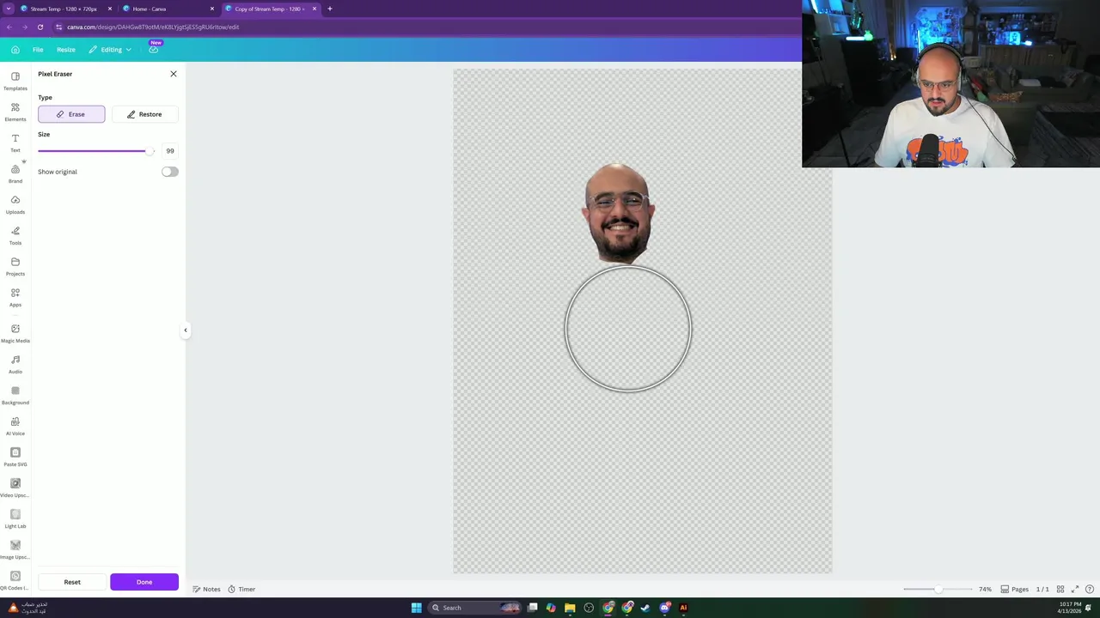Toggle the Show original switch
This screenshot has height=618, width=1100.
(x=169, y=172)
